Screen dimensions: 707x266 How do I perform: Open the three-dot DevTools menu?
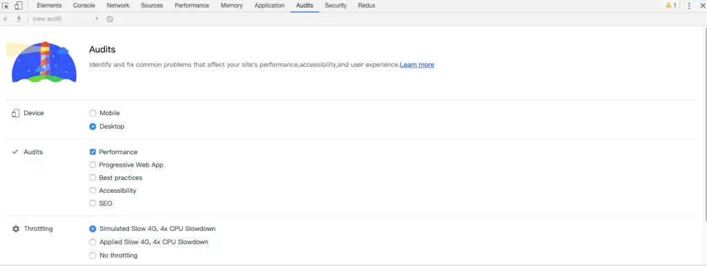[x=689, y=6]
